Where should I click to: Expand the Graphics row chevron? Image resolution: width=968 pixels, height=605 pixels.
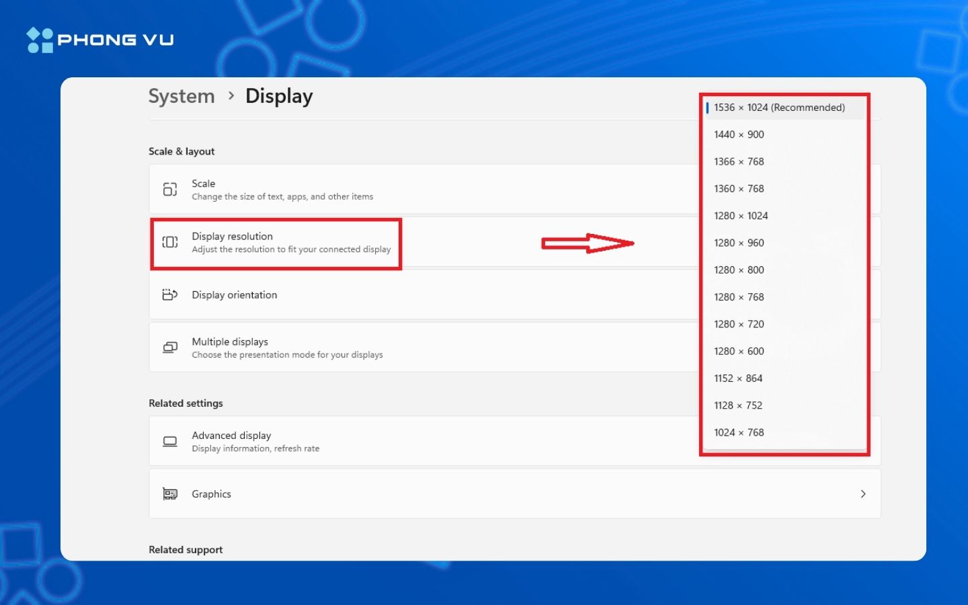click(864, 493)
